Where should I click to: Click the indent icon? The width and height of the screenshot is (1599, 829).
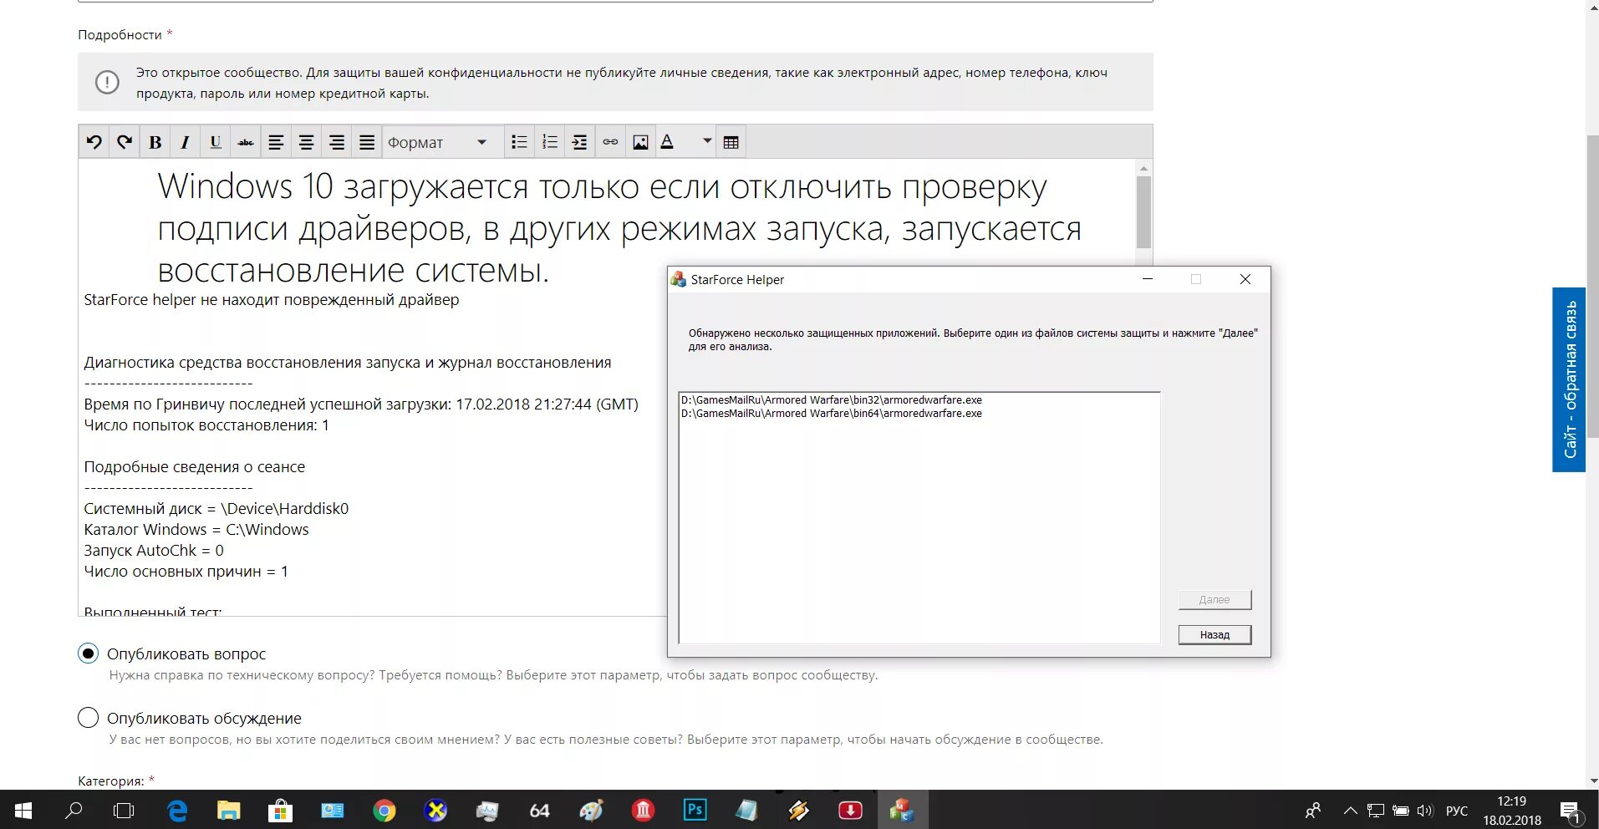pos(579,142)
